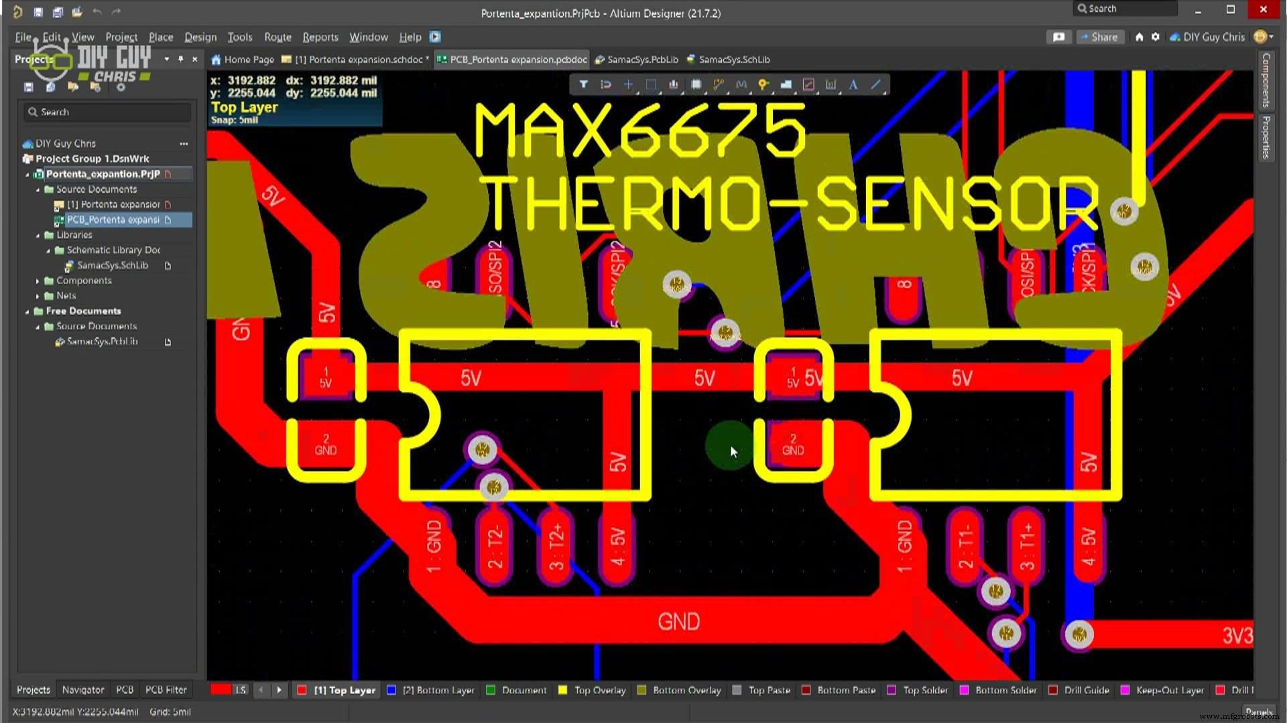1287x723 pixels.
Task: Collapse the Source Documents folder
Action: click(39, 189)
